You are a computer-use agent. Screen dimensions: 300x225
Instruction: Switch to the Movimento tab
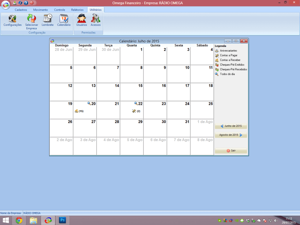tap(40, 10)
